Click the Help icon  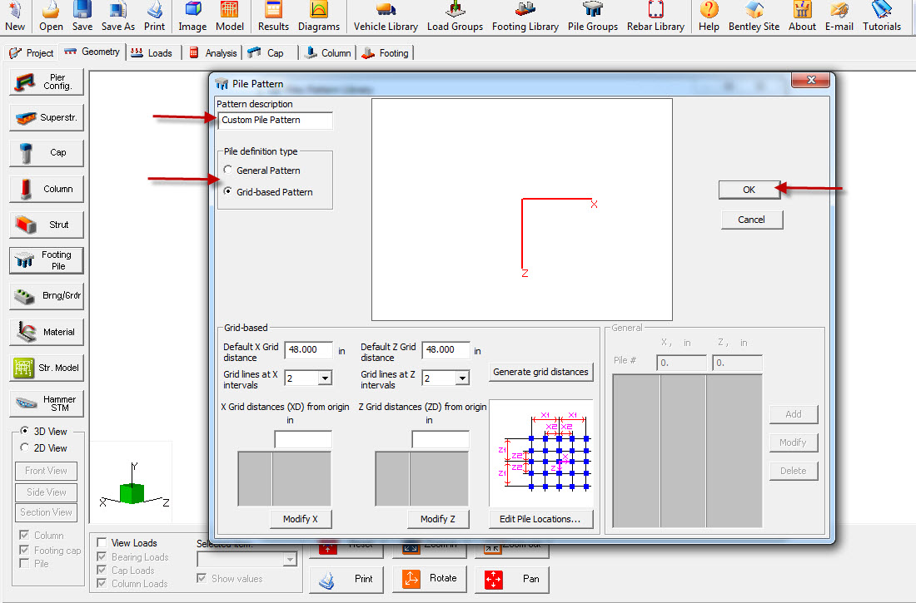tap(709, 17)
